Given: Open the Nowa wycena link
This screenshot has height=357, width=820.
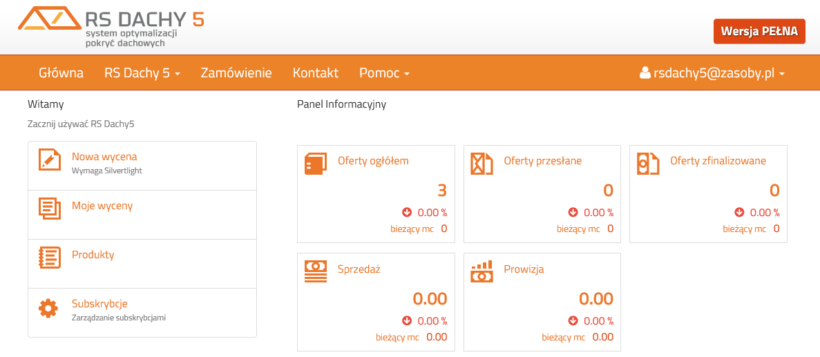Looking at the screenshot, I should (104, 157).
